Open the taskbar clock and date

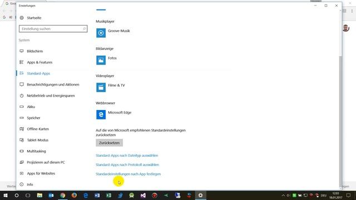tap(335, 195)
